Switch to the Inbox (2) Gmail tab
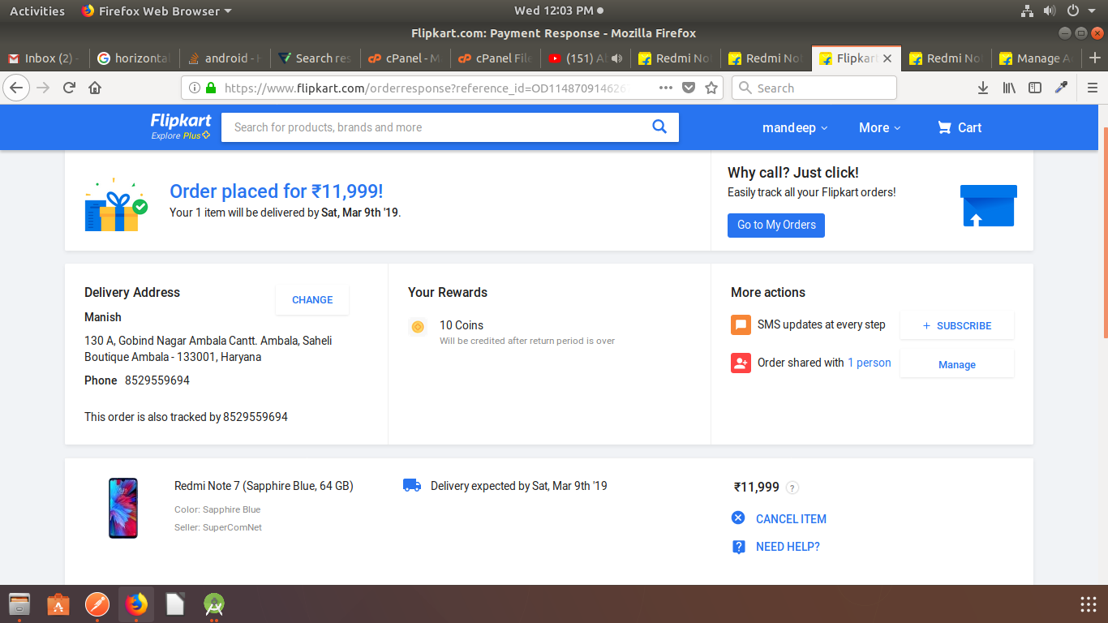 click(x=45, y=58)
